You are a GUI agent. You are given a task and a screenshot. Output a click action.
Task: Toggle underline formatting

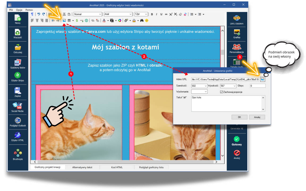tap(161, 14)
